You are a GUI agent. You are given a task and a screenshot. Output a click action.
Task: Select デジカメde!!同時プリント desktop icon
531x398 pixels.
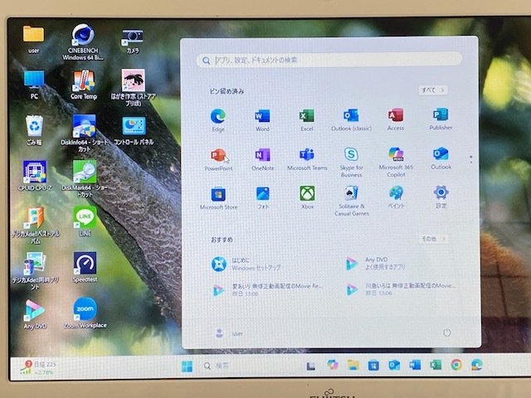click(x=35, y=271)
